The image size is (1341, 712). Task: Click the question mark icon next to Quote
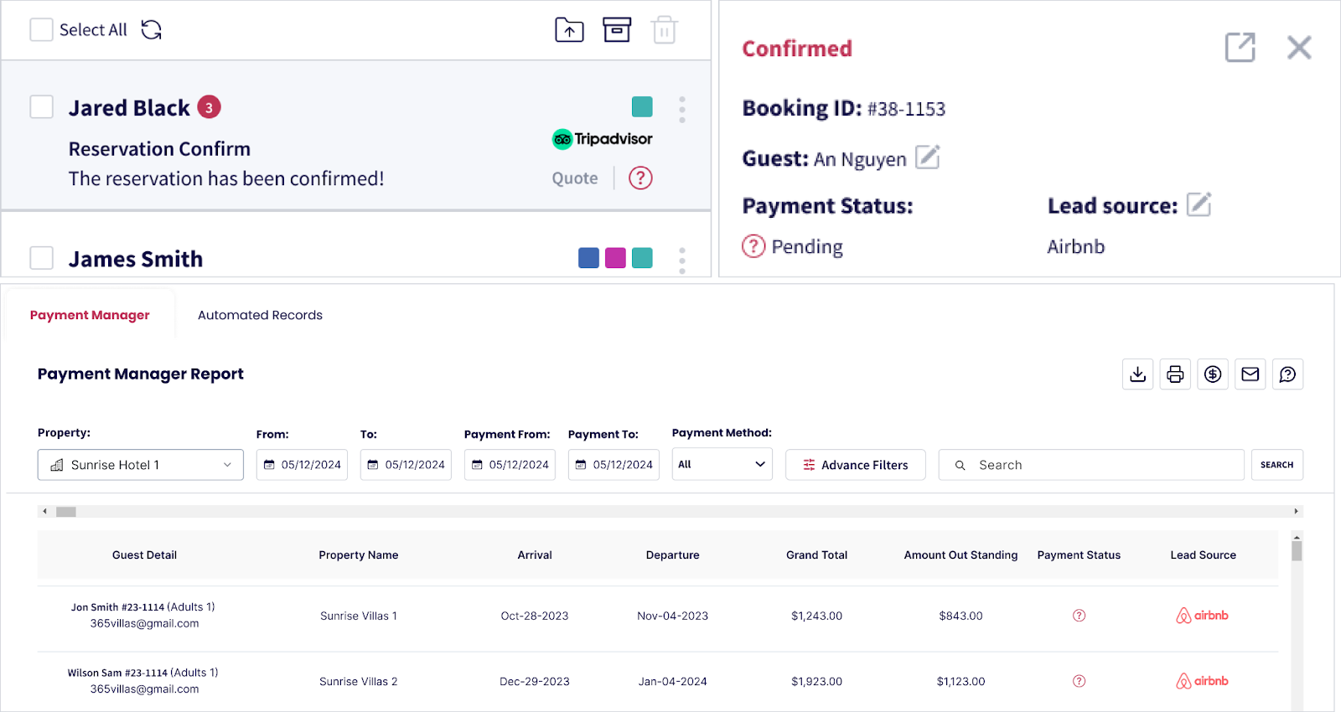(x=640, y=178)
